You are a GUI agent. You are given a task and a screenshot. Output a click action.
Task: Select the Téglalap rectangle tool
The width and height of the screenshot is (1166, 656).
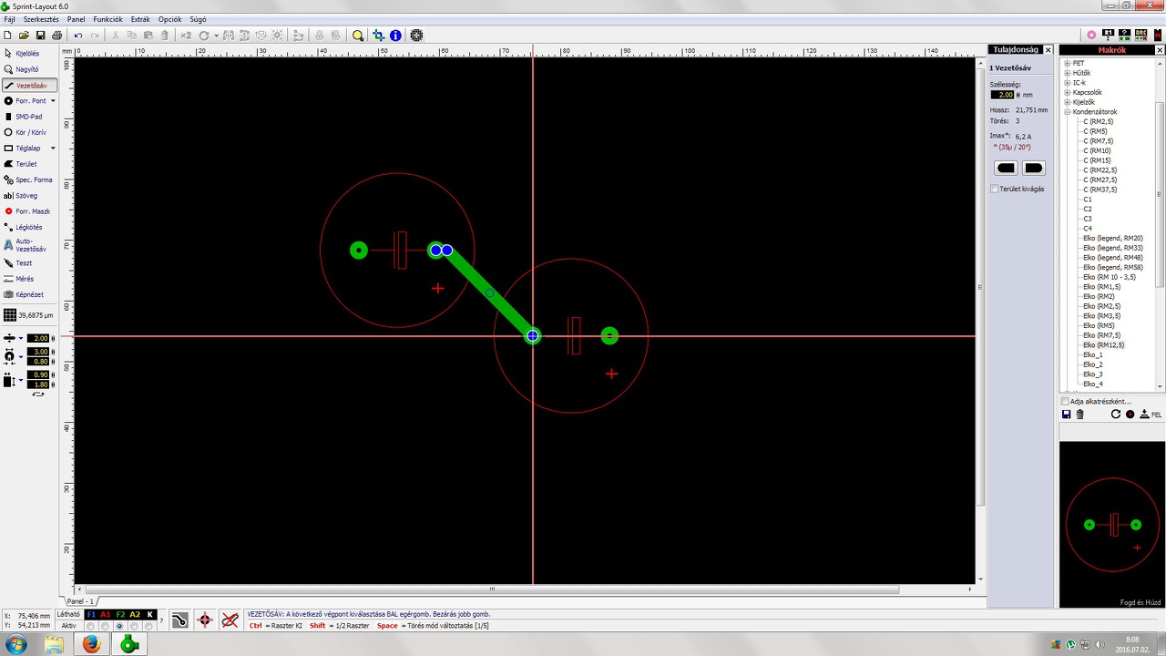click(x=25, y=149)
